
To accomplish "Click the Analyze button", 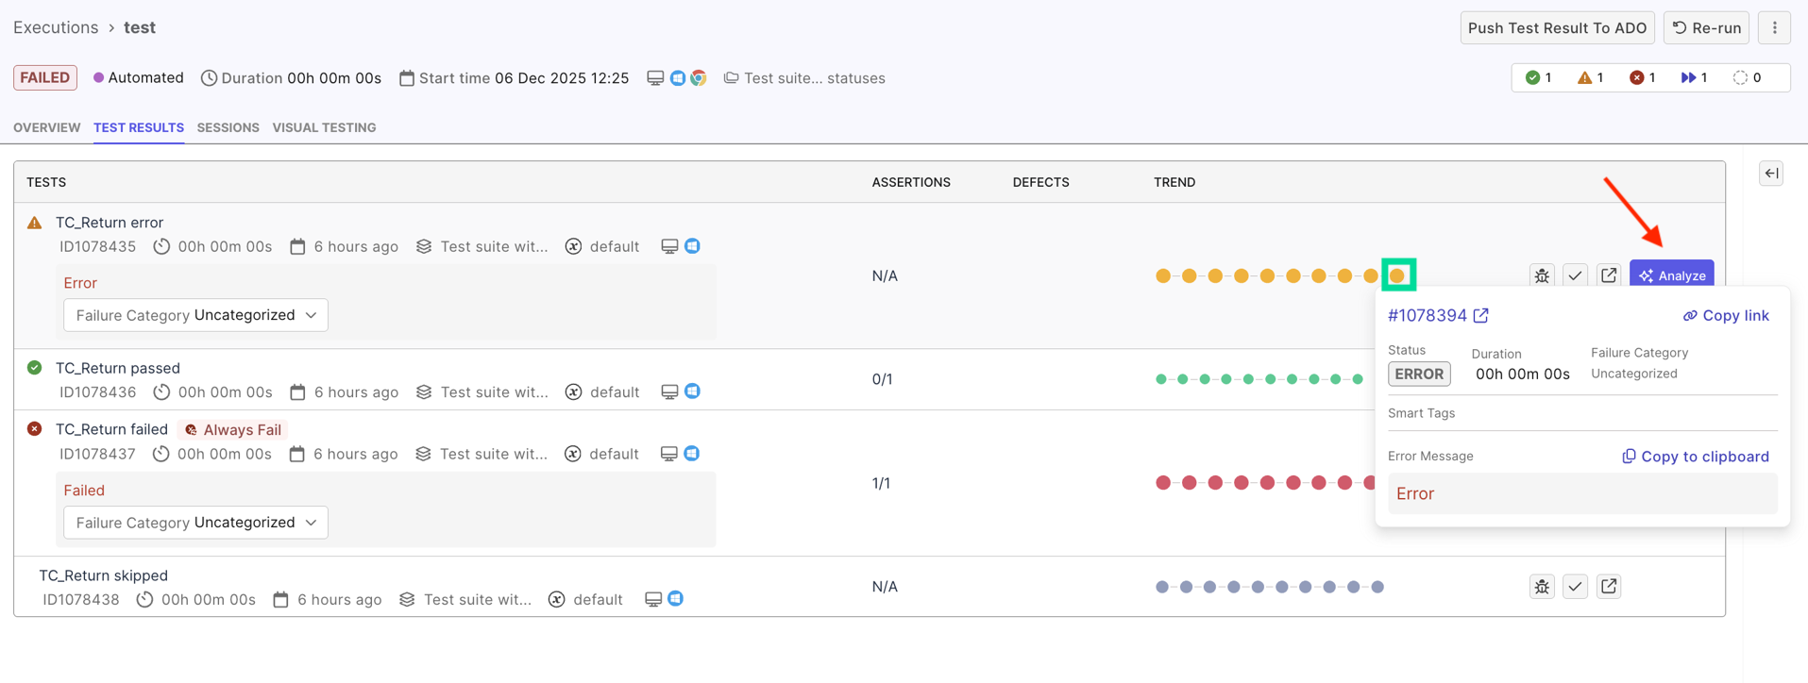I will pyautogui.click(x=1671, y=275).
